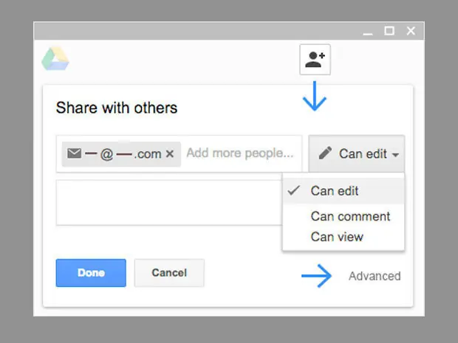Remove the email chip with its X

170,153
